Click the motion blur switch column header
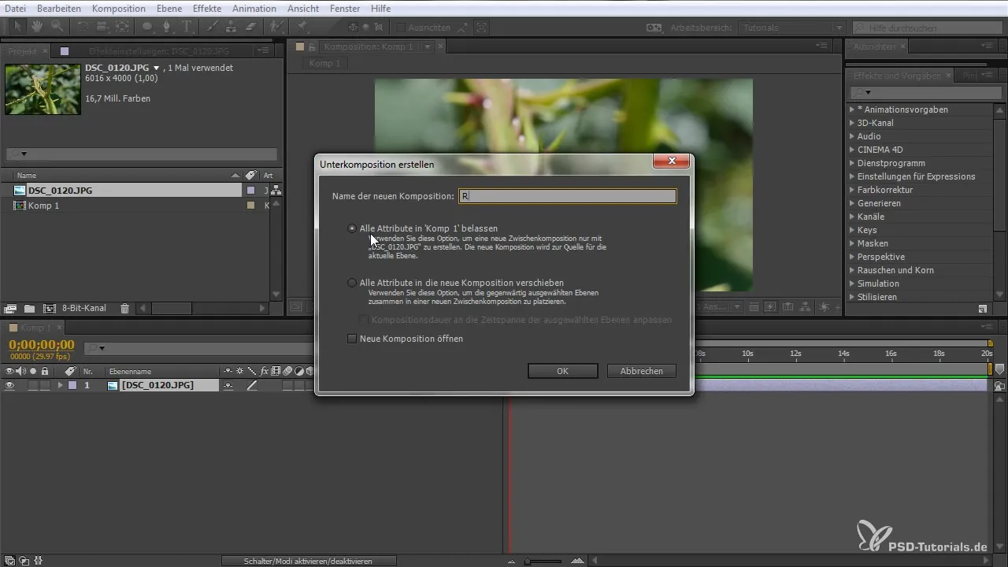This screenshot has height=567, width=1008. [287, 371]
